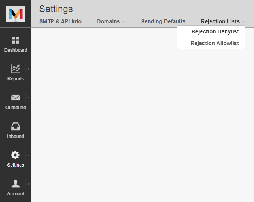Collapse the Rejection Lists dropdown arrow
Viewport: 254px width, 202px height.
tap(243, 21)
